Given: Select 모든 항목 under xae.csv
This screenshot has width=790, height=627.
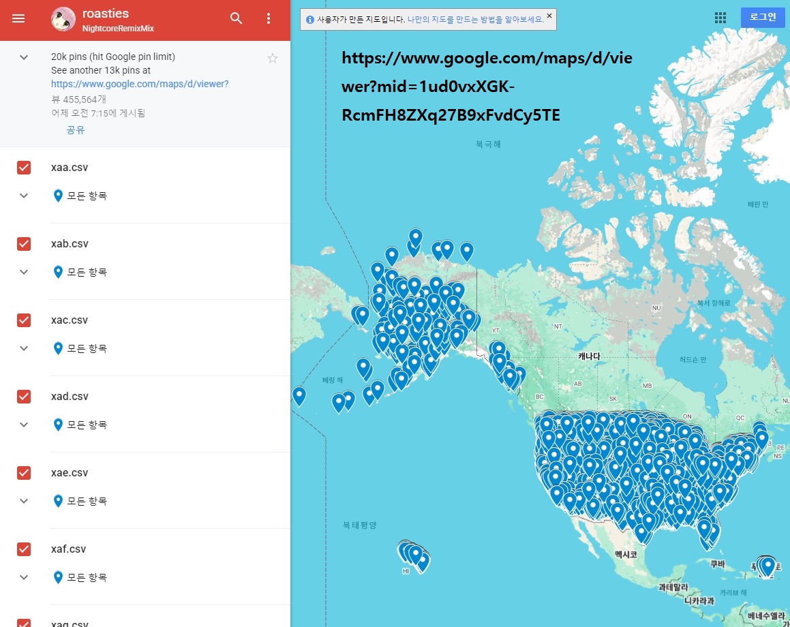Looking at the screenshot, I should pyautogui.click(x=87, y=501).
